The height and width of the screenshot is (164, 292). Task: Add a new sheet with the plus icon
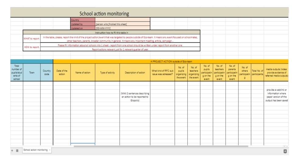point(12,151)
